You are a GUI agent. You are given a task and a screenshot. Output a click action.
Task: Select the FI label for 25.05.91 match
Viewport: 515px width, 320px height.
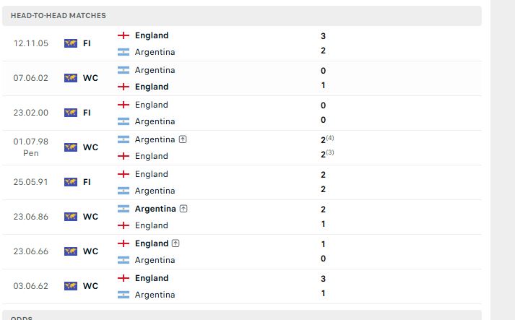pos(87,182)
